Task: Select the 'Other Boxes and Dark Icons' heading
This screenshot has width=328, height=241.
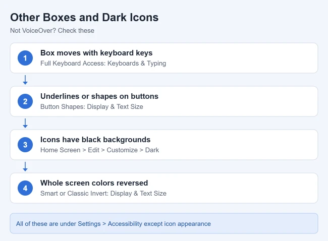Action: pos(84,17)
